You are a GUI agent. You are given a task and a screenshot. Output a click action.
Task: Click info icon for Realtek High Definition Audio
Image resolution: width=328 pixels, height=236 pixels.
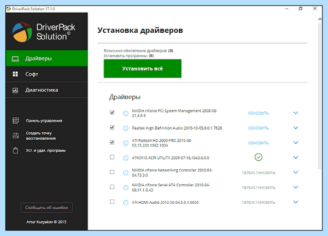pos(126,128)
